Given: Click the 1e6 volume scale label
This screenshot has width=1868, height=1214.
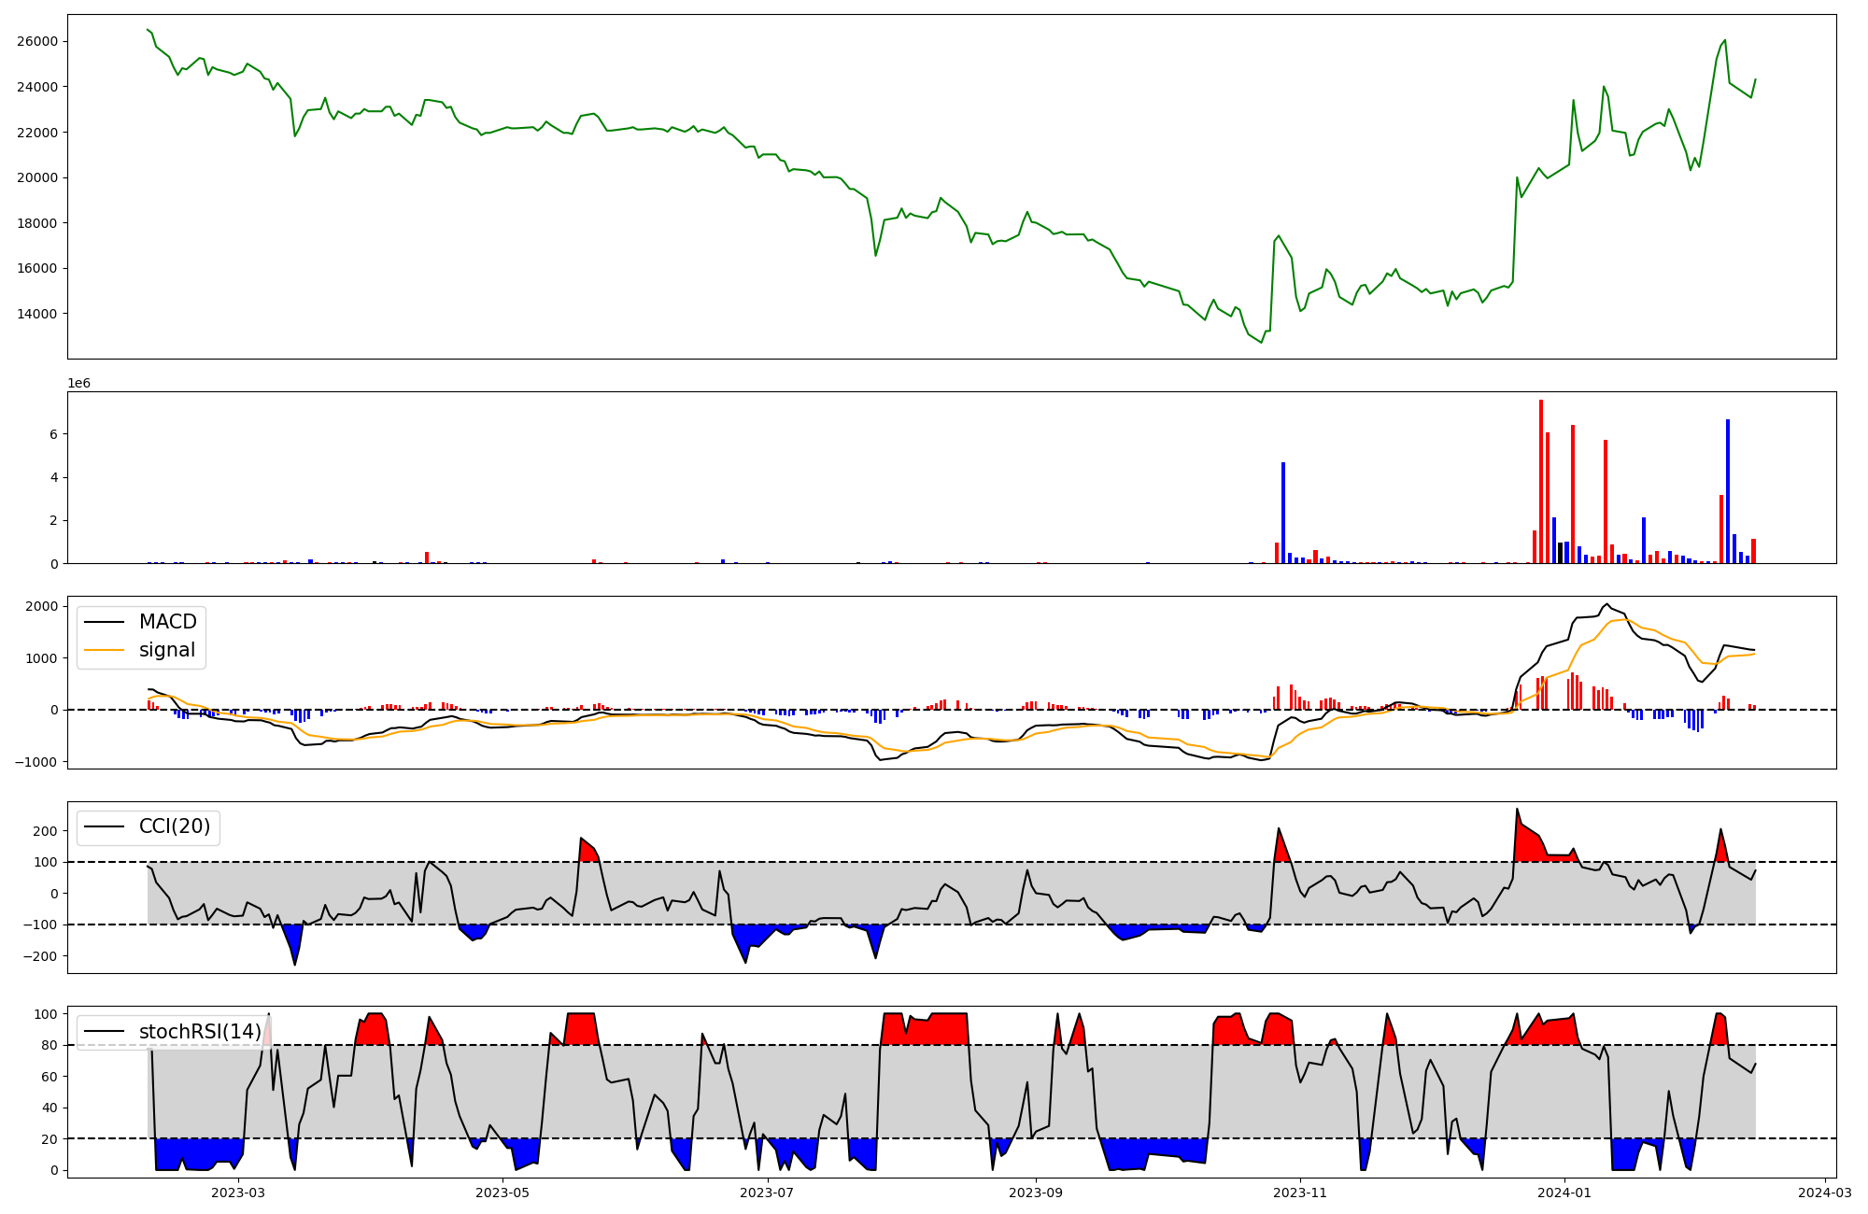Looking at the screenshot, I should [x=78, y=383].
